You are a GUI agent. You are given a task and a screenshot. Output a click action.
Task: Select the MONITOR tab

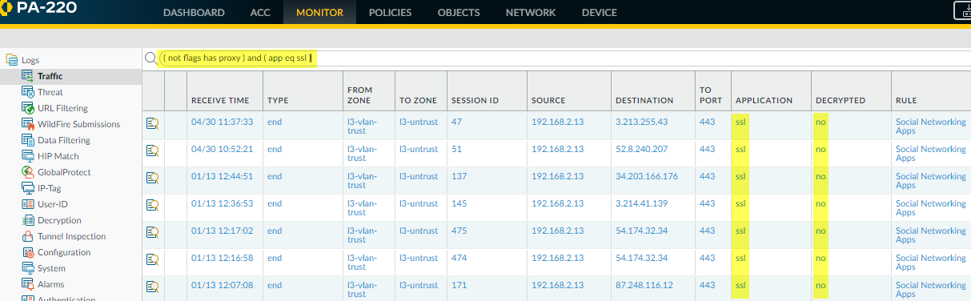[x=319, y=13]
